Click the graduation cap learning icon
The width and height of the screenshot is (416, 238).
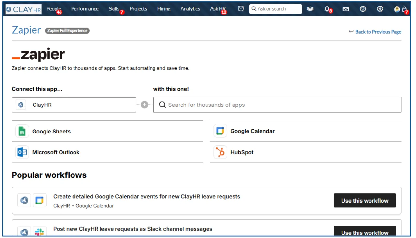[310, 9]
